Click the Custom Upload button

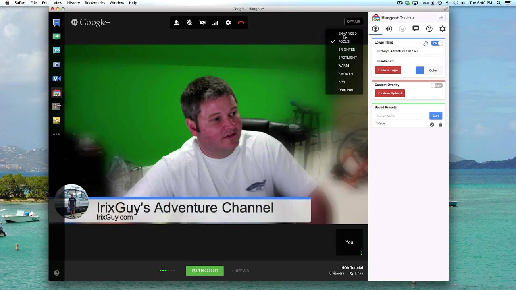[x=390, y=93]
